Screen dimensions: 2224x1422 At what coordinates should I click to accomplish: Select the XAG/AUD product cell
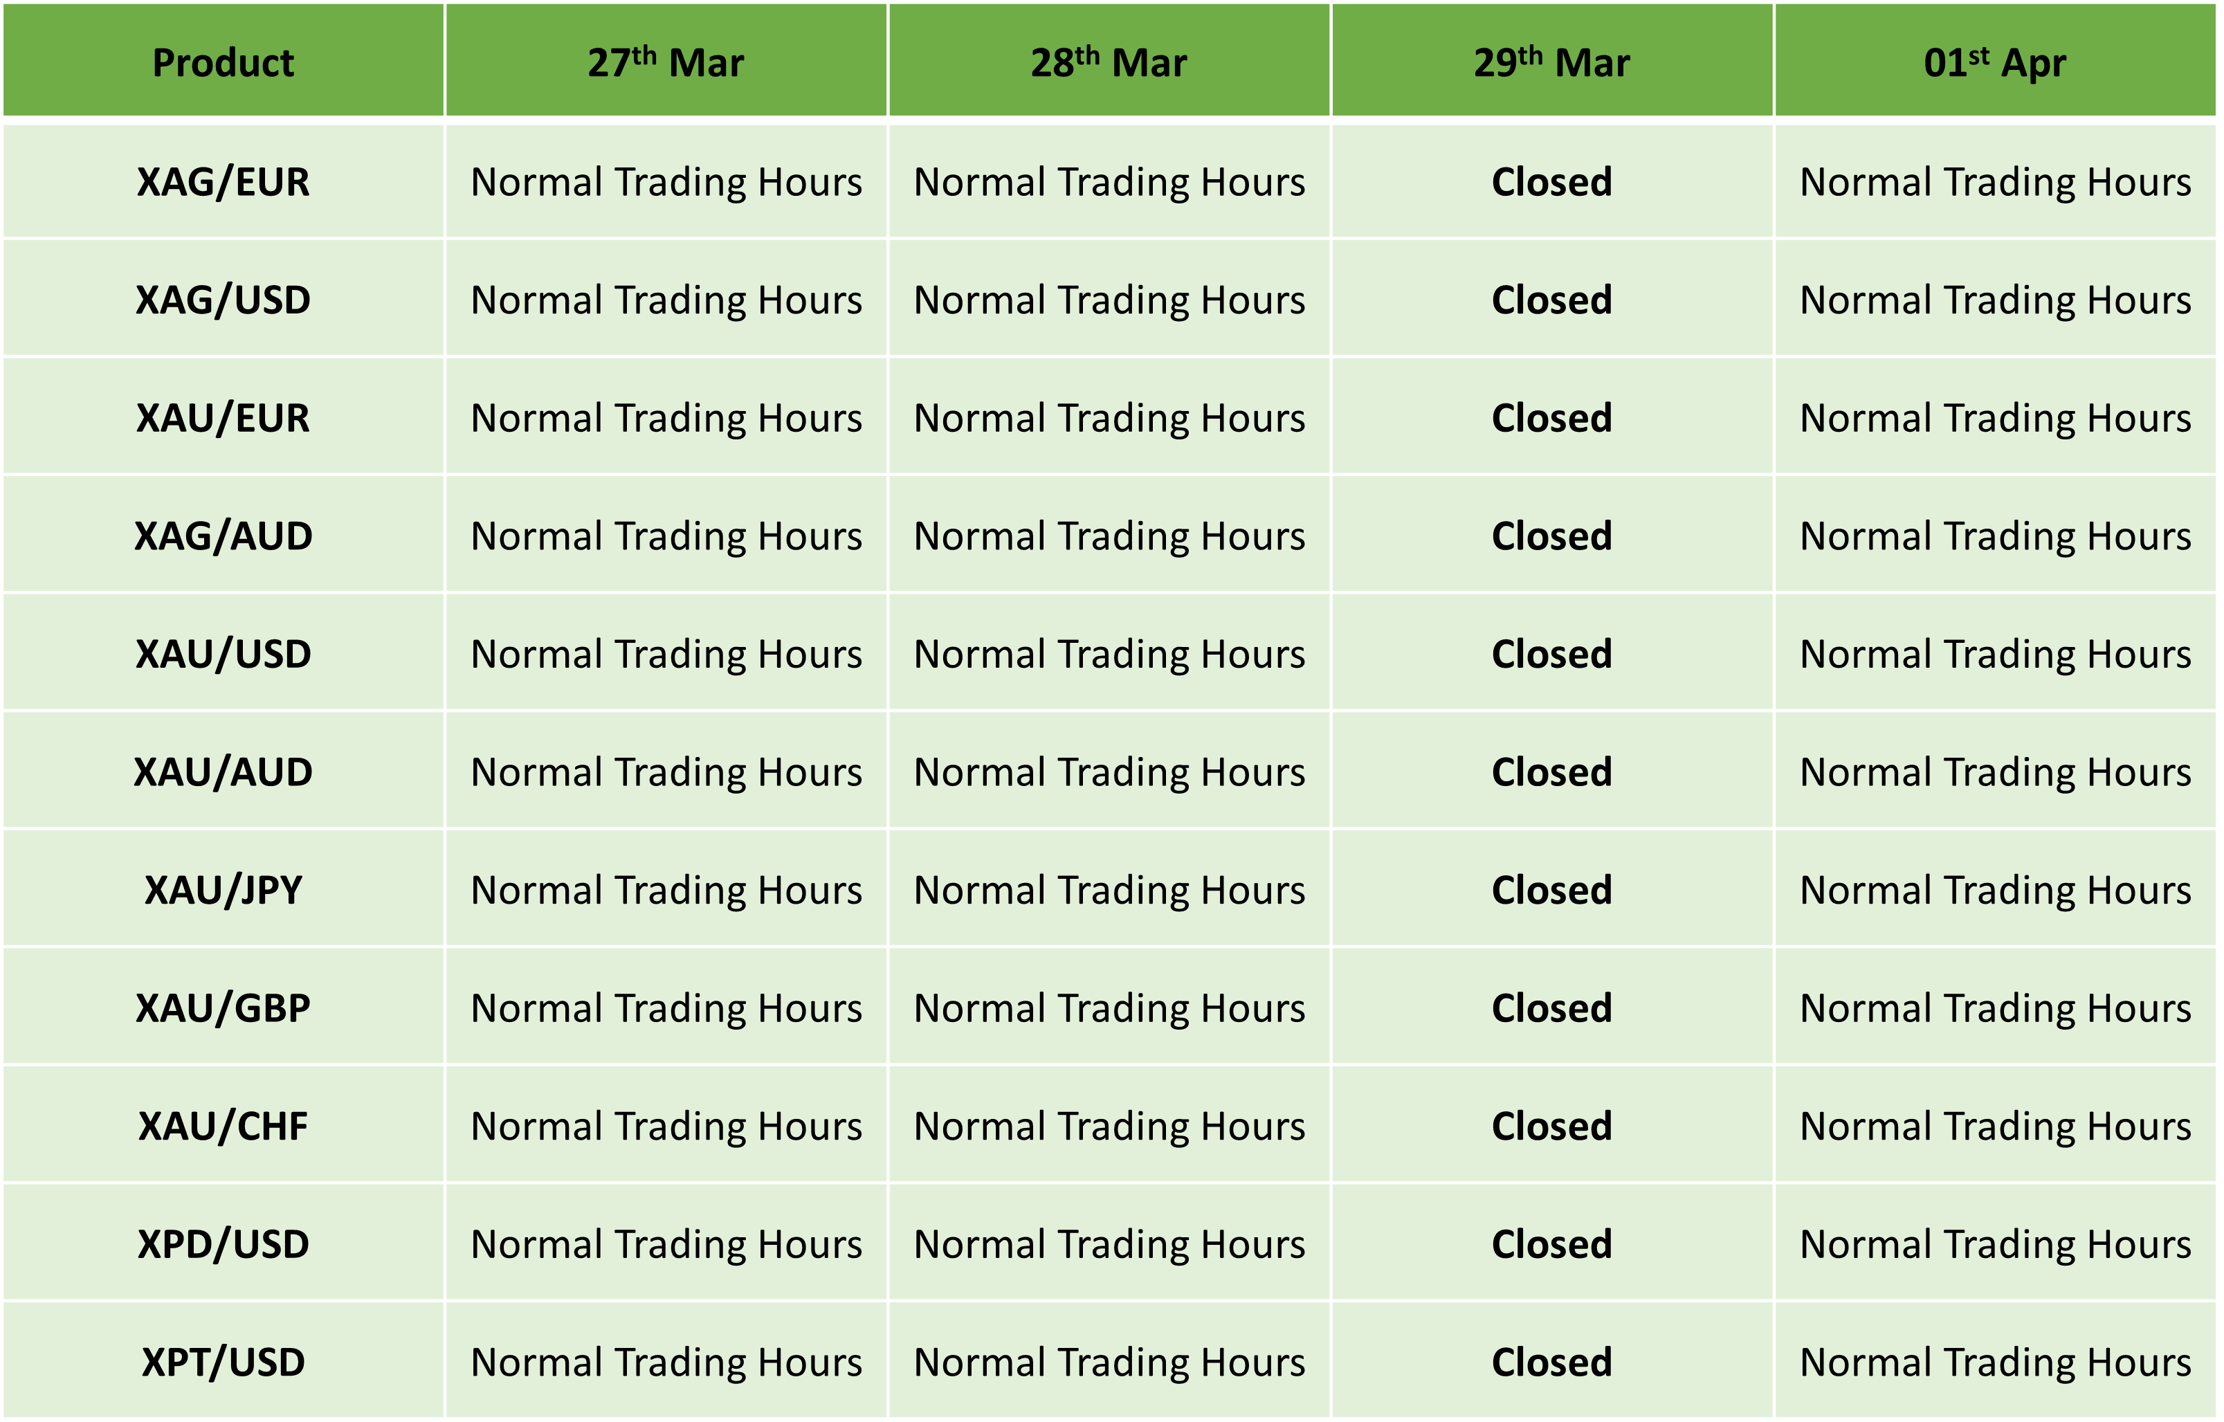(x=223, y=536)
